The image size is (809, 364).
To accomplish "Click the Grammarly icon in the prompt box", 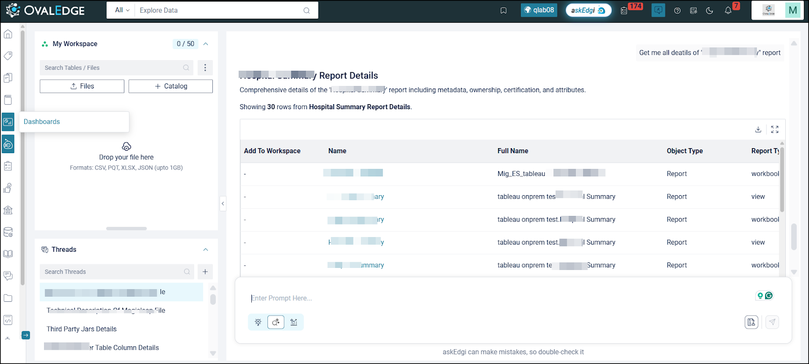I will 769,296.
